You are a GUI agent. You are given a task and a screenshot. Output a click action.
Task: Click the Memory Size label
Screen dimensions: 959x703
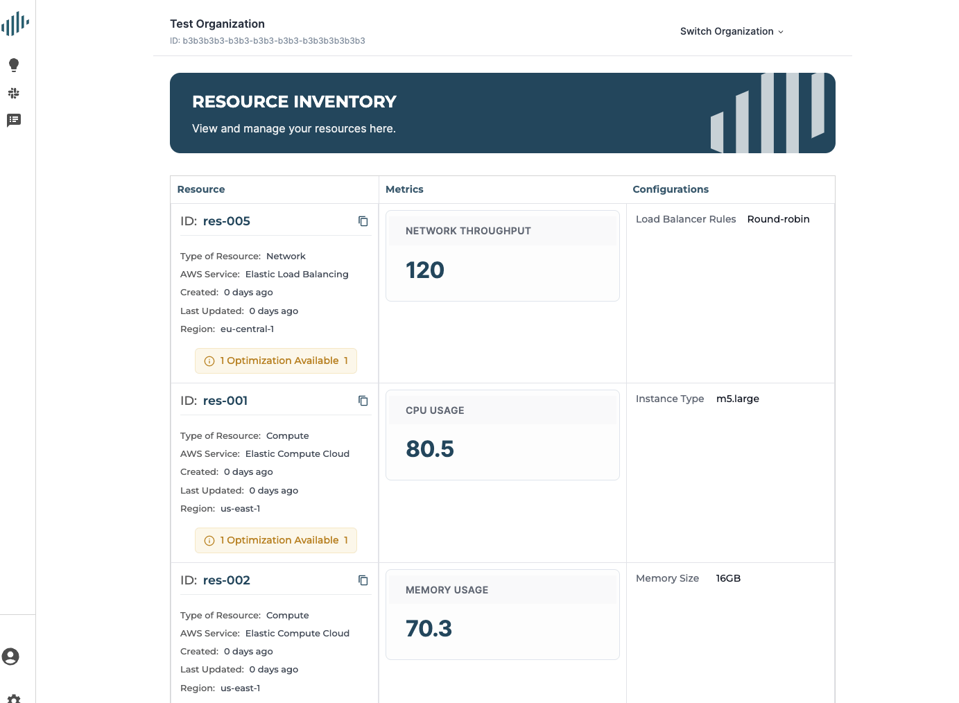[x=667, y=578]
